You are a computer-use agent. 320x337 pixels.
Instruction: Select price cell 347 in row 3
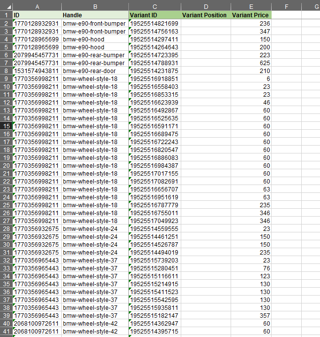tap(251, 32)
